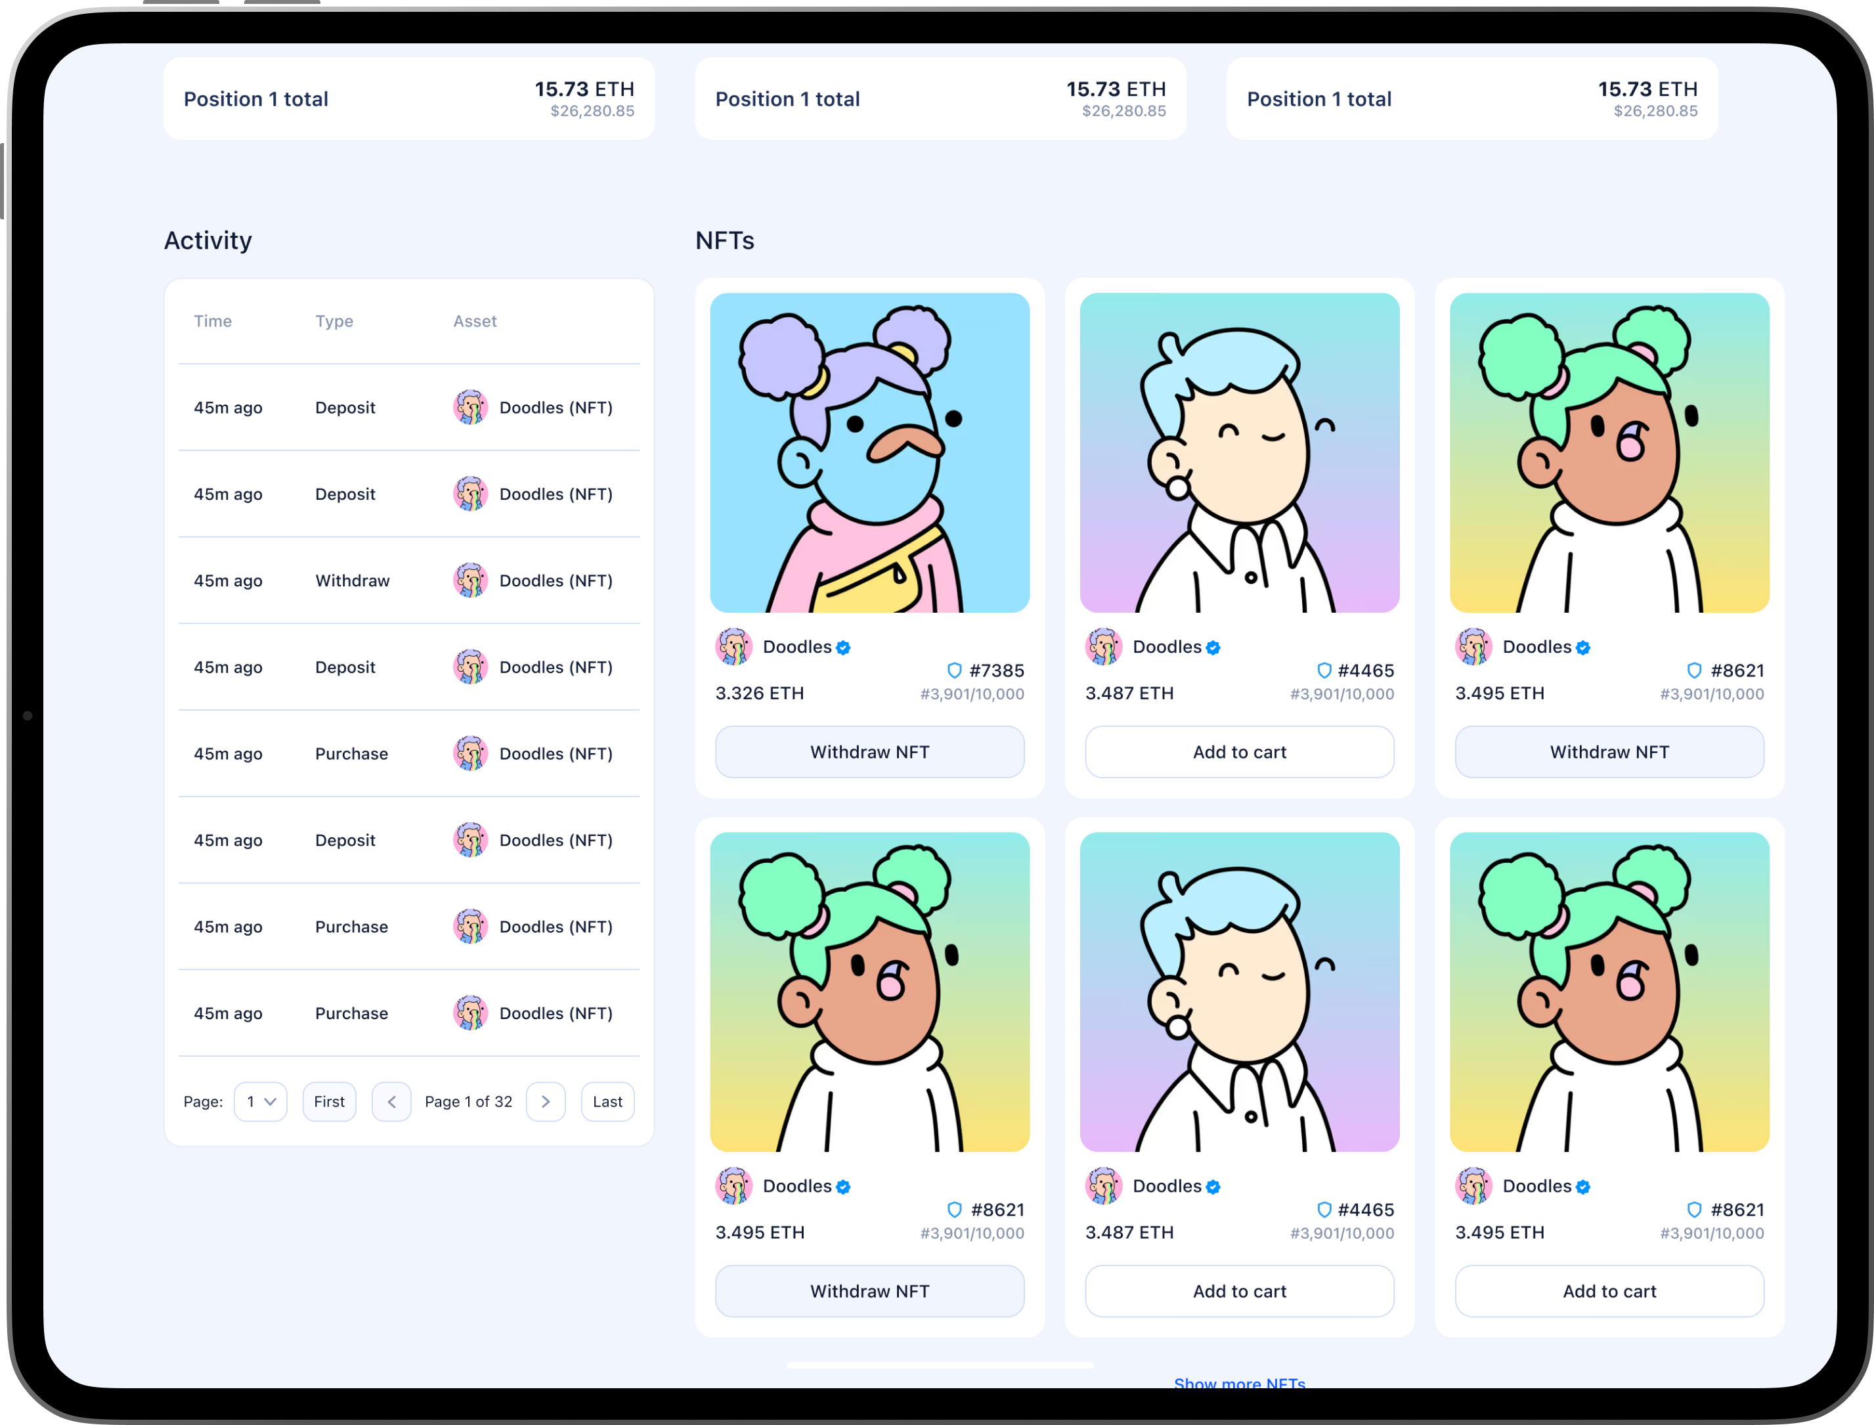Click Doodles collection avatar on #7385 card

[x=733, y=647]
